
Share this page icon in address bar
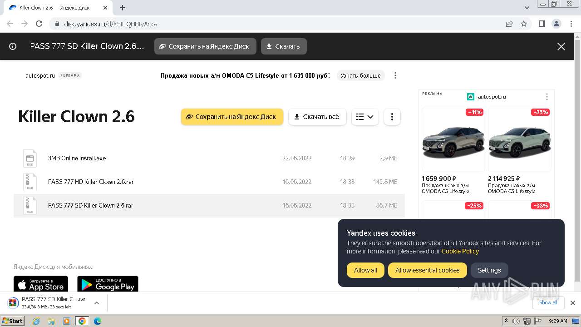point(509,24)
